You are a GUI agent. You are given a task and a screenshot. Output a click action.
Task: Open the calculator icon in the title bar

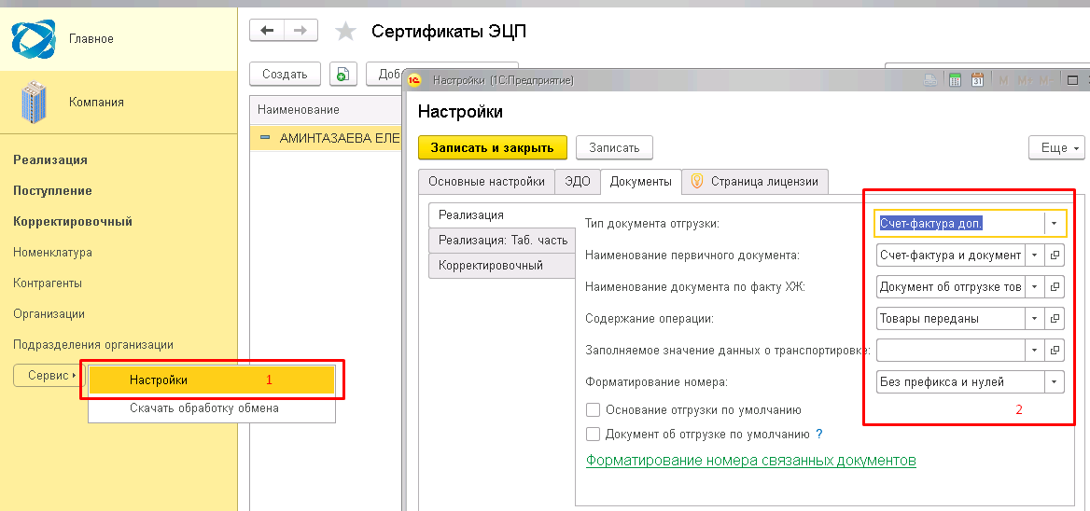[x=956, y=81]
